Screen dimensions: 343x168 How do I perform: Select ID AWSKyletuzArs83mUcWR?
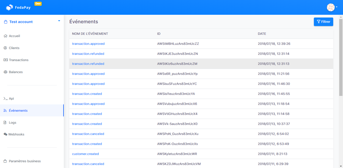[x=177, y=154]
